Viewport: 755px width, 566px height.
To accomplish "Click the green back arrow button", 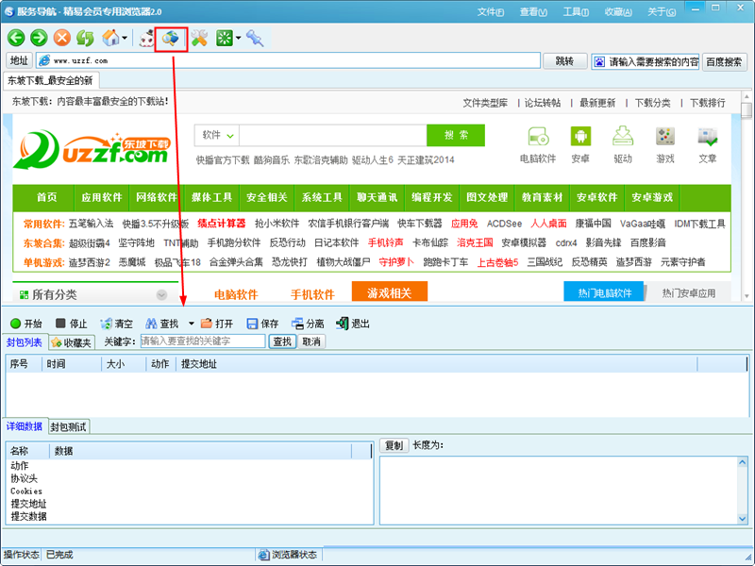I will click(x=16, y=38).
